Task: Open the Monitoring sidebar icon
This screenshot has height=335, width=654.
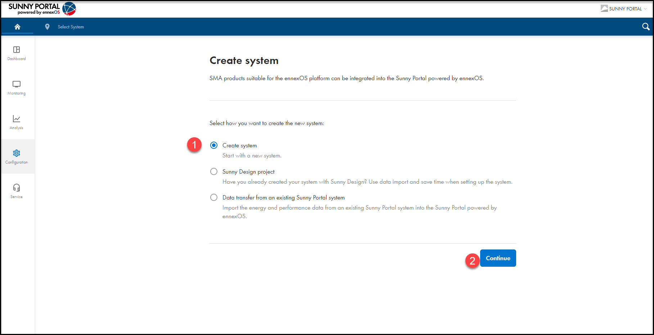Action: coord(17,84)
